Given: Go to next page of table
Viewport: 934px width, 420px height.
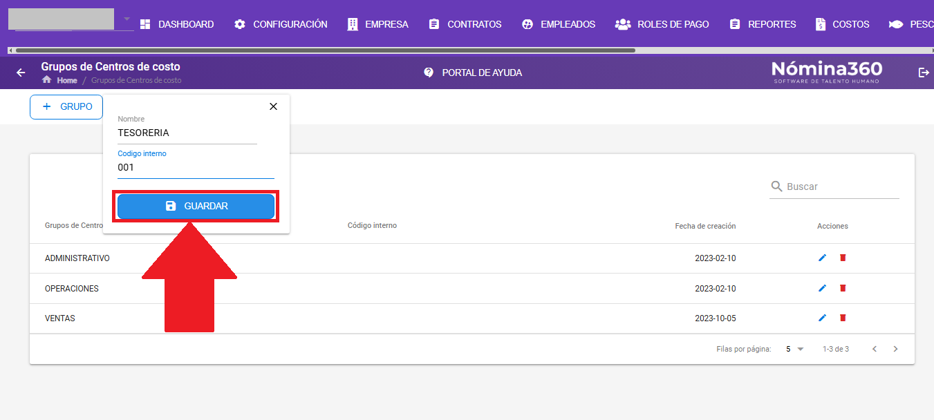Looking at the screenshot, I should click(x=895, y=349).
